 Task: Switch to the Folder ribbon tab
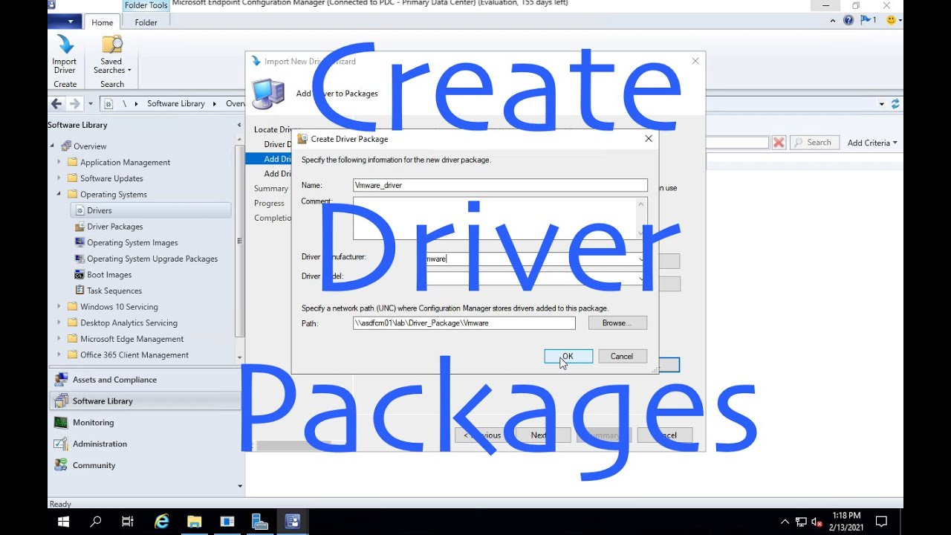click(146, 22)
